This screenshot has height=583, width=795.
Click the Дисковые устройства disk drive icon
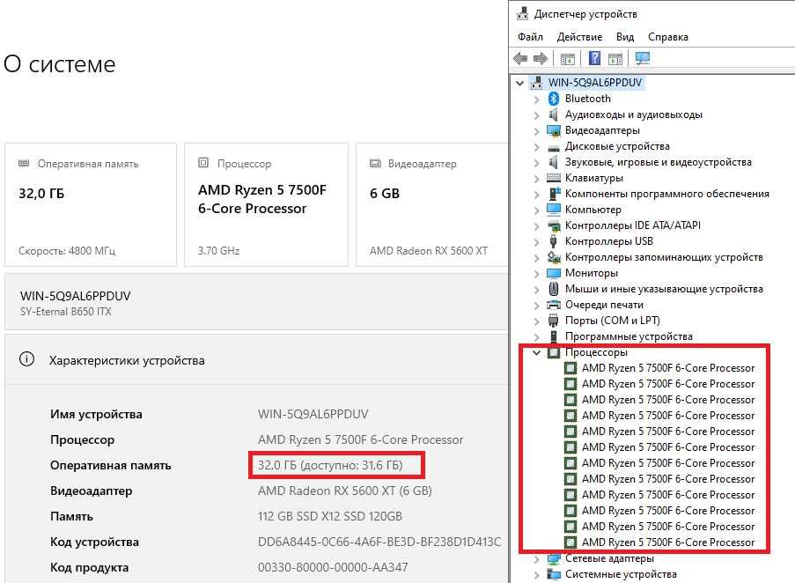coord(554,147)
